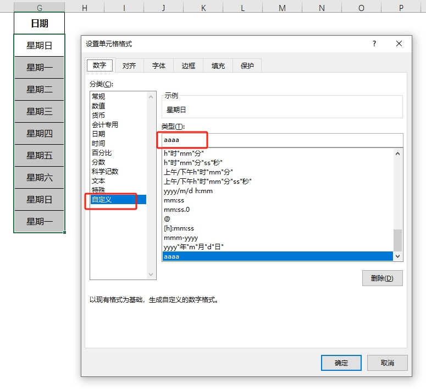Screen dimensions: 426x389
Task: Switch to the 数字 tab
Action: (99, 65)
